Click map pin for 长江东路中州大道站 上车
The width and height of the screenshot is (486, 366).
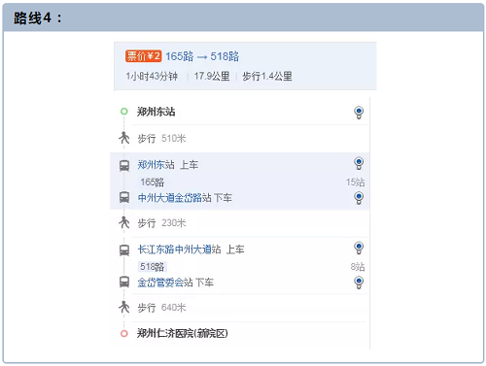point(359,249)
